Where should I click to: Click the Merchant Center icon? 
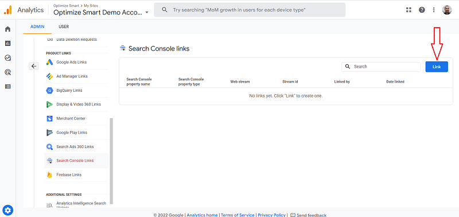point(49,119)
